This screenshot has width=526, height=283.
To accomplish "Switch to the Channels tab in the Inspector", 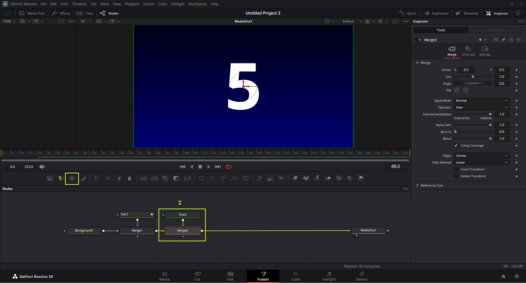I will 468,51.
